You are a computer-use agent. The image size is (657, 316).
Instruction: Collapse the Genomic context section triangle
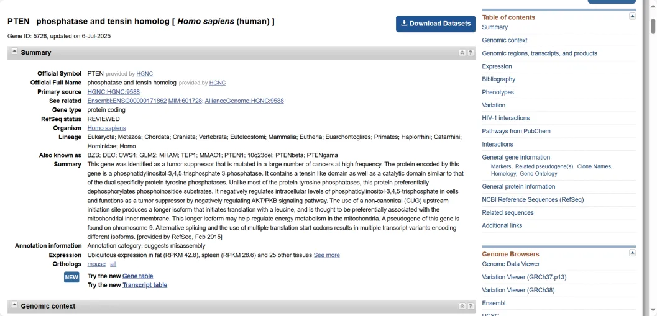click(x=14, y=305)
